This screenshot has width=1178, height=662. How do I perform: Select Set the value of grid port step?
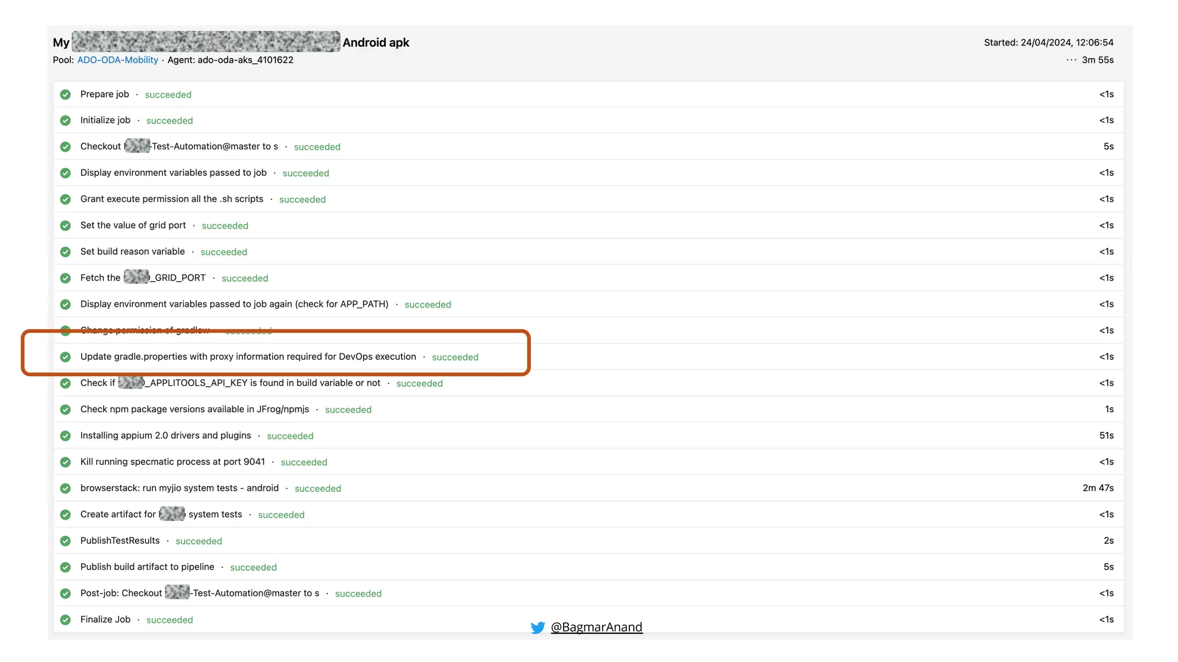click(x=133, y=225)
